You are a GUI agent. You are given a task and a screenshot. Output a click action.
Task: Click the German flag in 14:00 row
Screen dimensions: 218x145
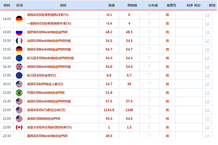(x=19, y=19)
